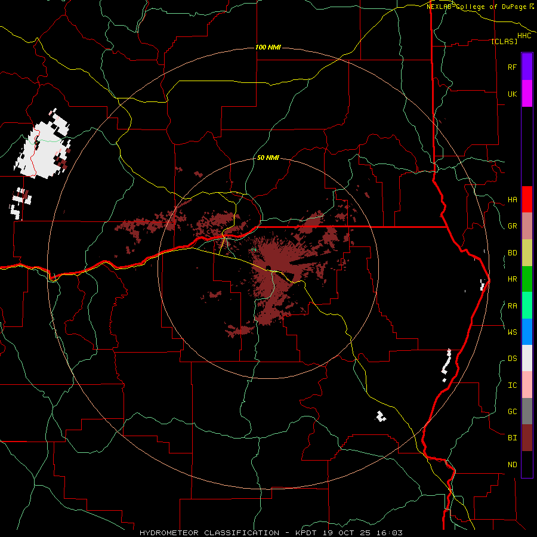The width and height of the screenshot is (537, 537).
Task: Select the IC pink legend swatch
Action: [527, 385]
